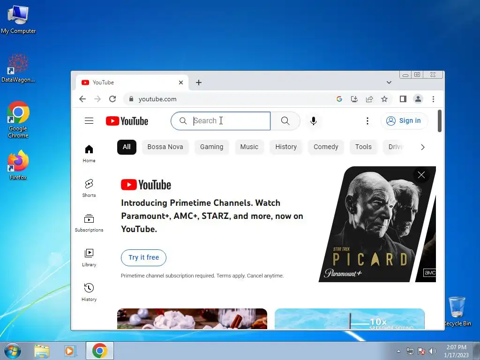
Task: Open the Windows Start menu
Action: [13, 351]
